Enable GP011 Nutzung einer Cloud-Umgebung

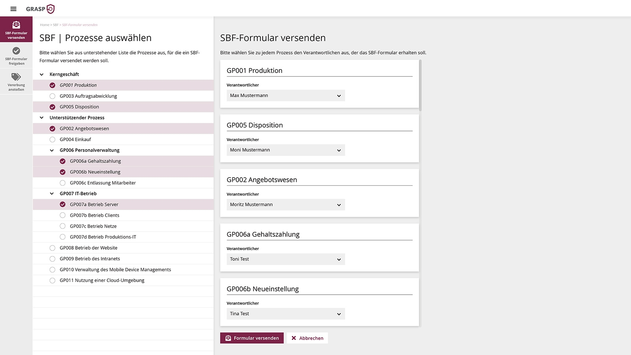(52, 280)
